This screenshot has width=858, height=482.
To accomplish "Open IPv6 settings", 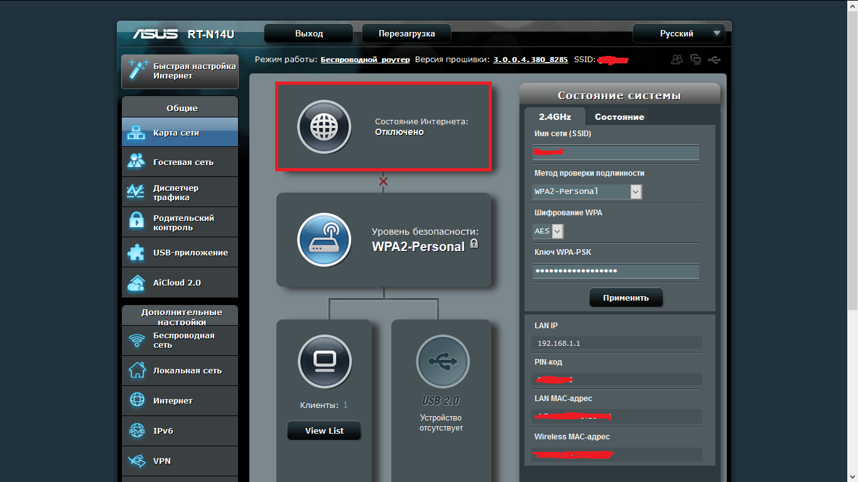I will [180, 431].
